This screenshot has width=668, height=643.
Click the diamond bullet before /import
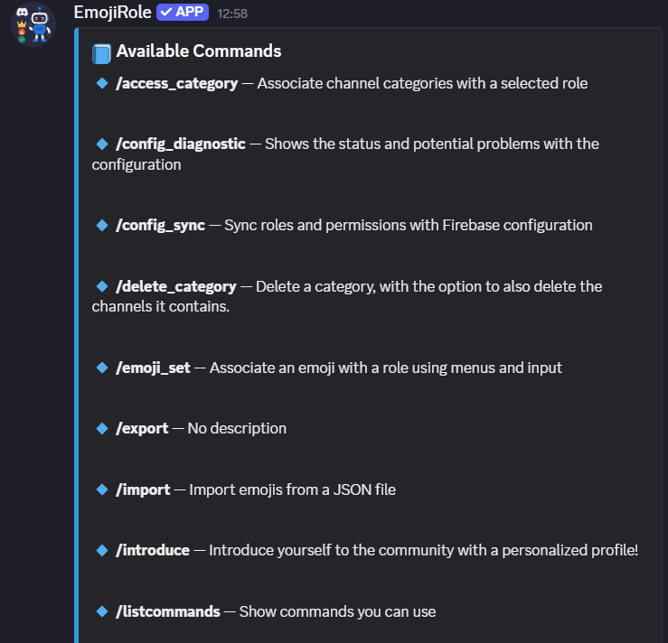(x=102, y=489)
